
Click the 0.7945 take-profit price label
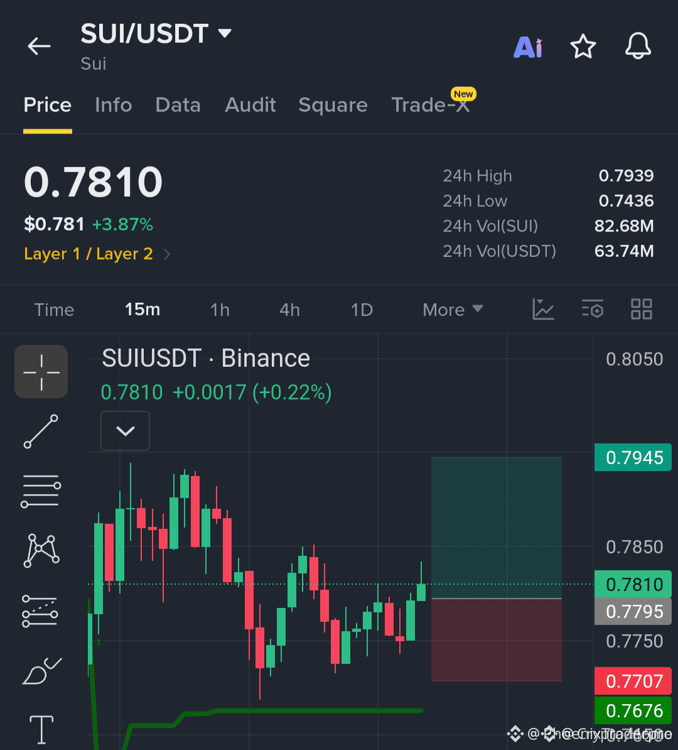(x=633, y=458)
